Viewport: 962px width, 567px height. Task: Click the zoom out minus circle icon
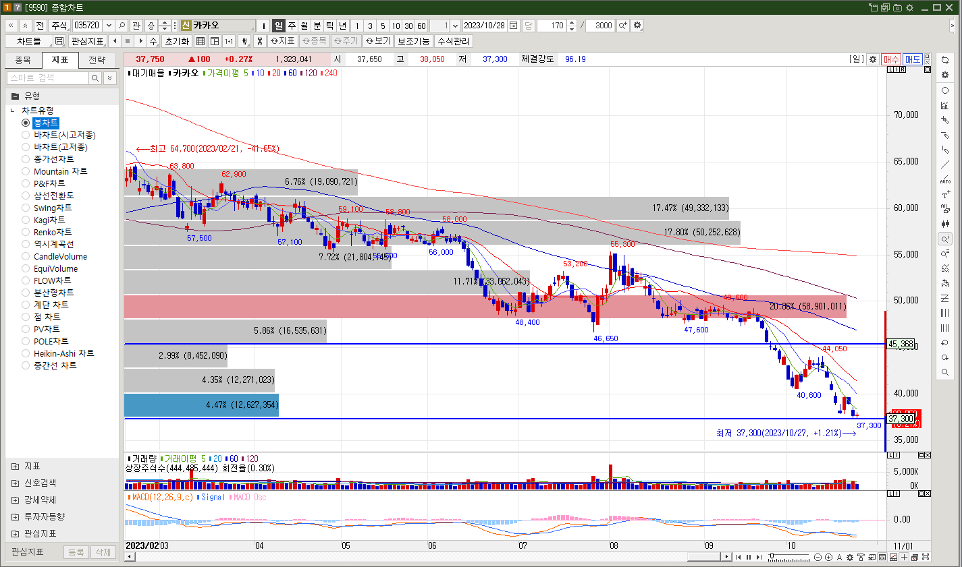pos(818,557)
